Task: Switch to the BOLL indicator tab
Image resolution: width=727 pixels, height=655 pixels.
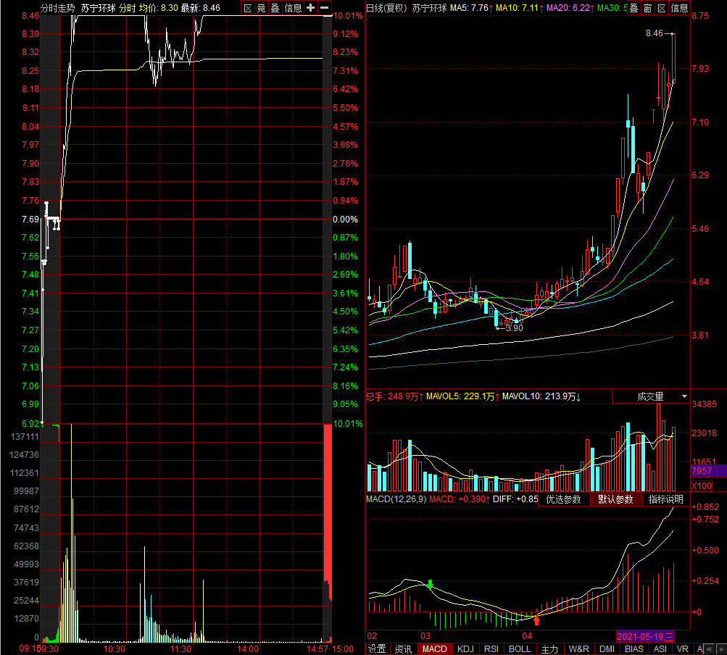Action: click(x=520, y=649)
